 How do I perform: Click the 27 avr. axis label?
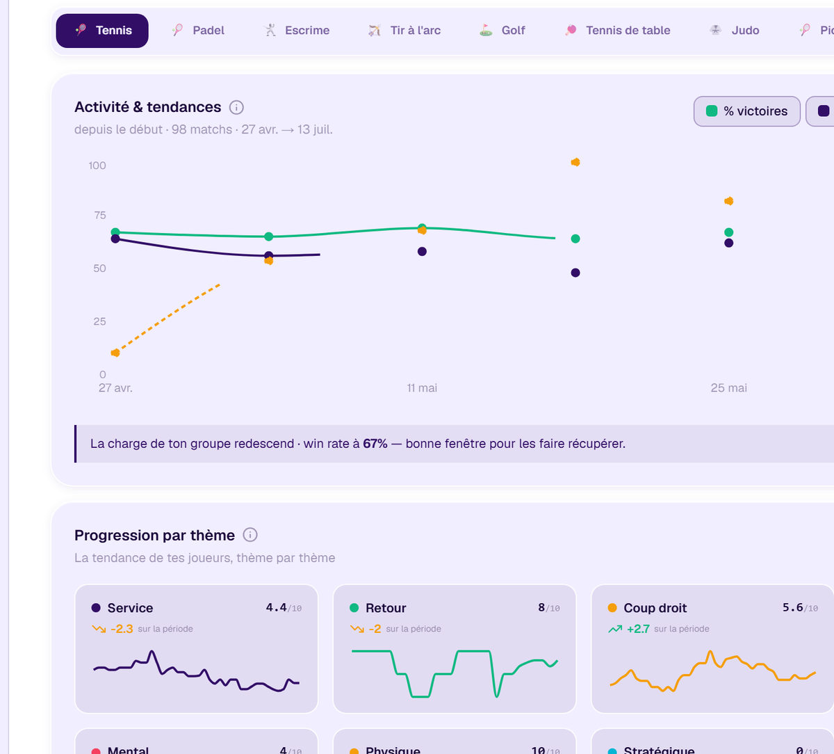(x=115, y=388)
